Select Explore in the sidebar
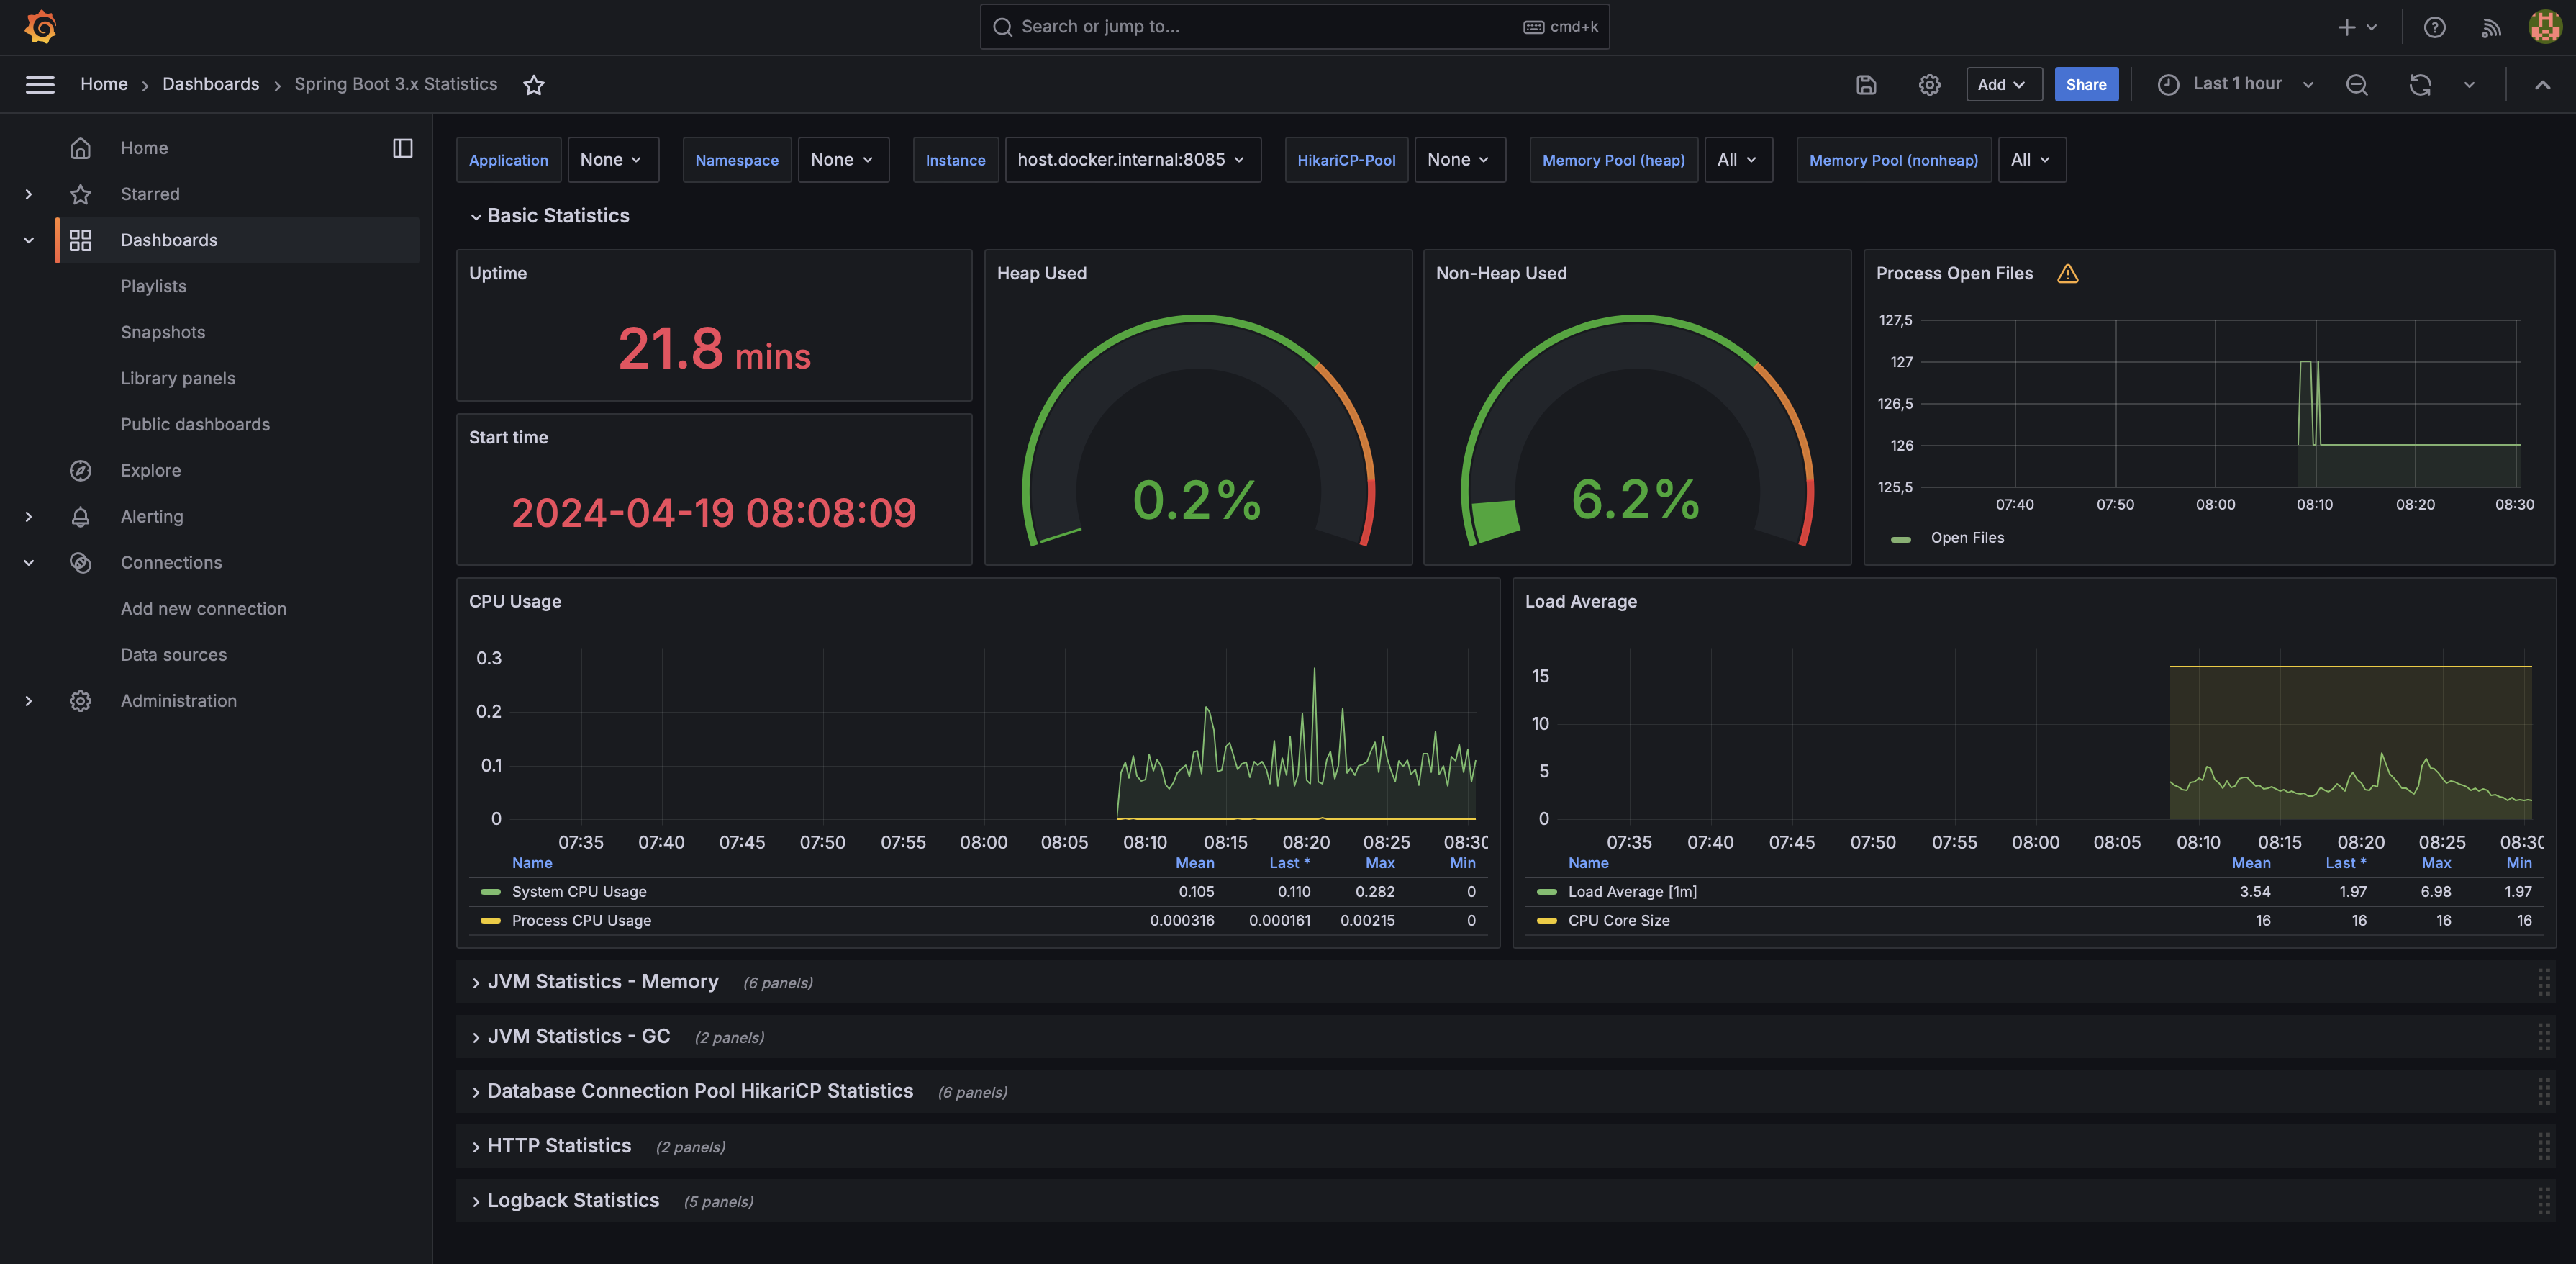Image resolution: width=2576 pixels, height=1264 pixels. pos(151,470)
